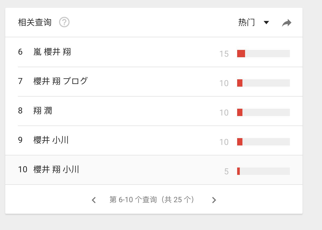Open the query 嵐 櫻井 翔
Viewport: 322px width, 230px height.
tap(52, 52)
